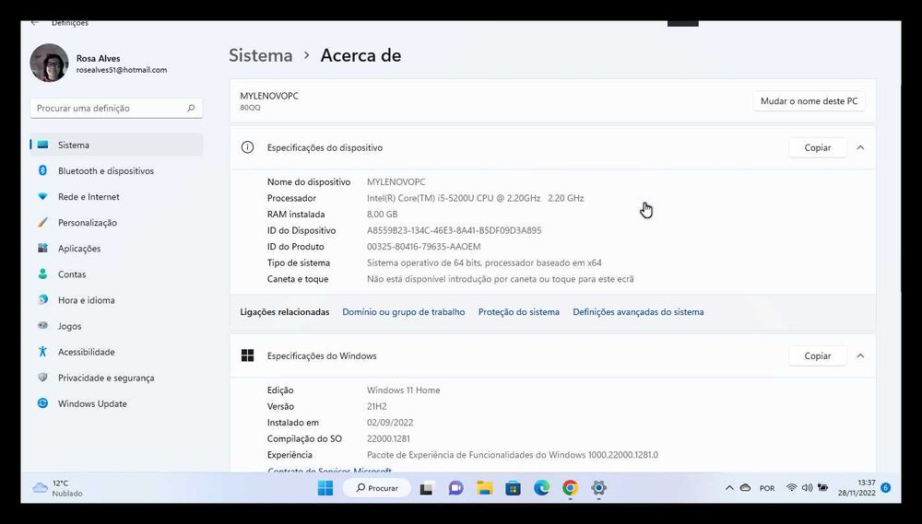This screenshot has height=524, width=922.
Task: Click the accessibility figure icon in the sidebar
Action: coord(42,351)
